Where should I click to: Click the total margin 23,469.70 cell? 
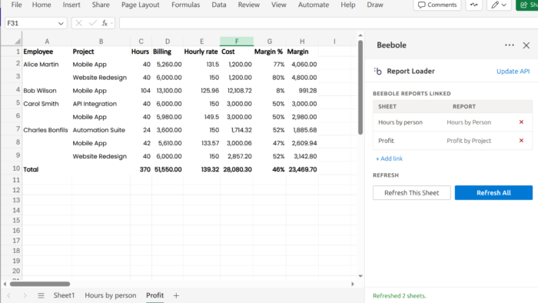pyautogui.click(x=302, y=169)
